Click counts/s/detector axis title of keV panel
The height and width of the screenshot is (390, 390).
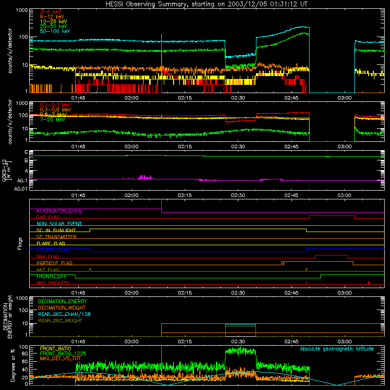(x=10, y=51)
